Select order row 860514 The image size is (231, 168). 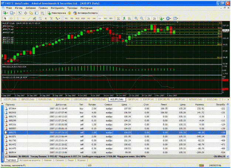coord(115,152)
